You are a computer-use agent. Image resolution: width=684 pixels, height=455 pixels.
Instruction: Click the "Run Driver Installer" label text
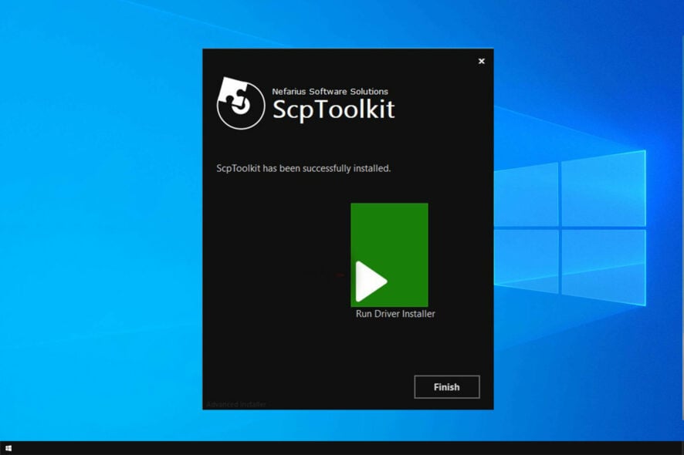point(395,314)
